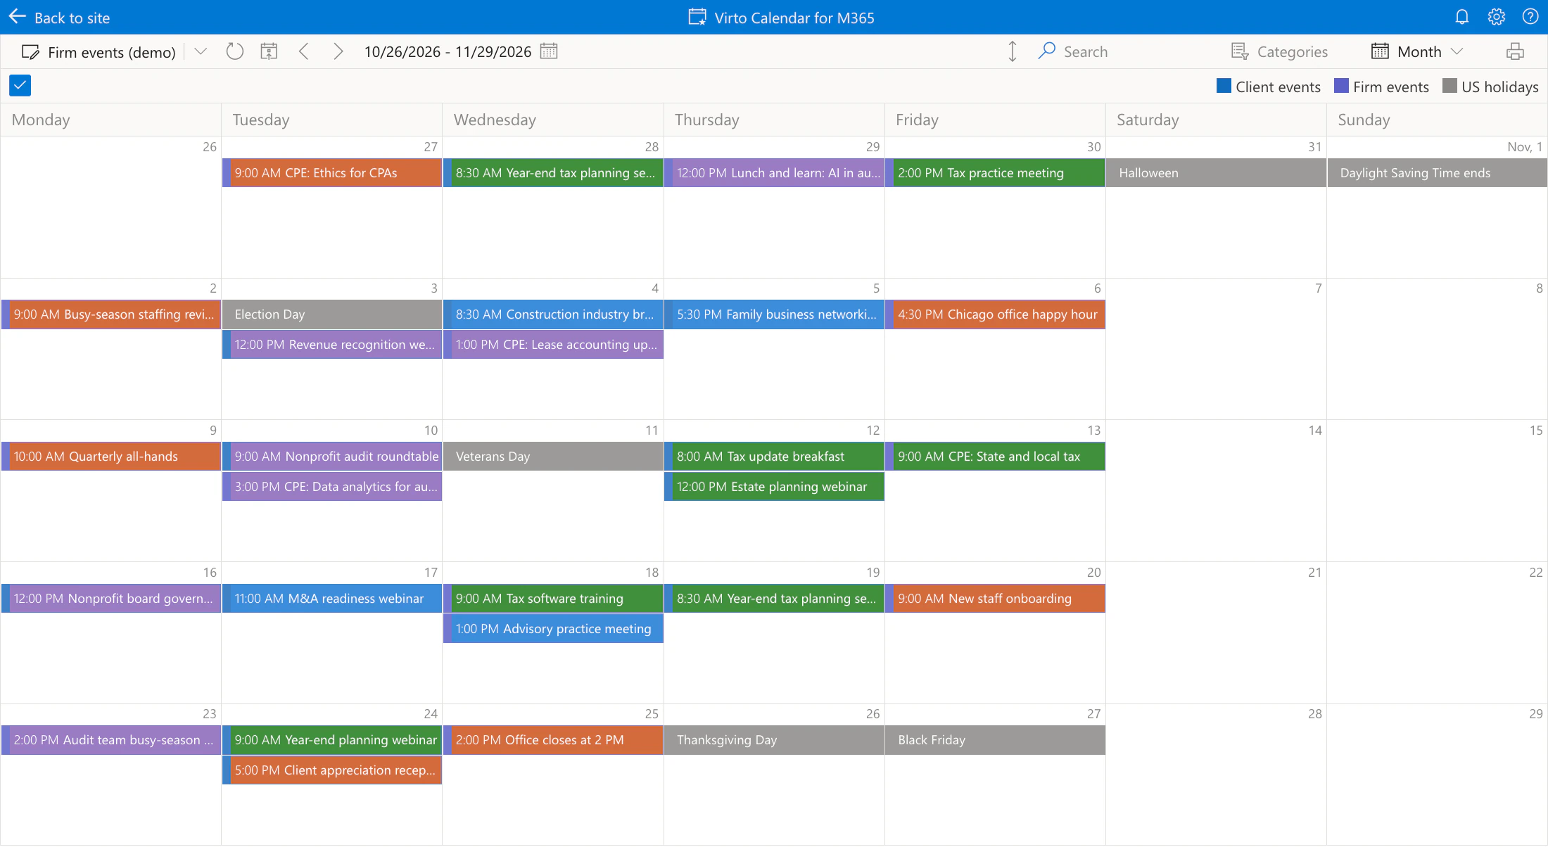
Task: Open the settings gear
Action: [1496, 17]
